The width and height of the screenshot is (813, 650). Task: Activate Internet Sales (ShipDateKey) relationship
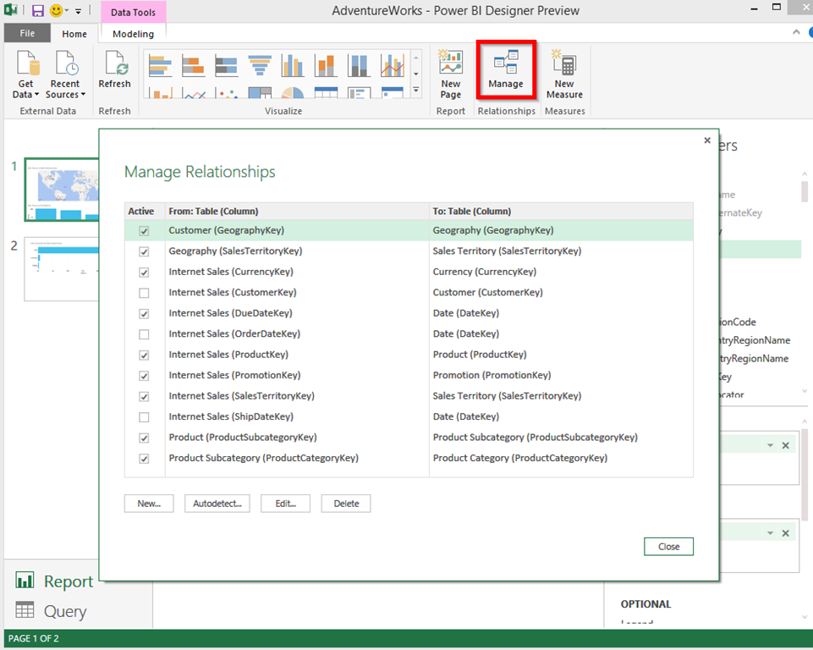(144, 417)
